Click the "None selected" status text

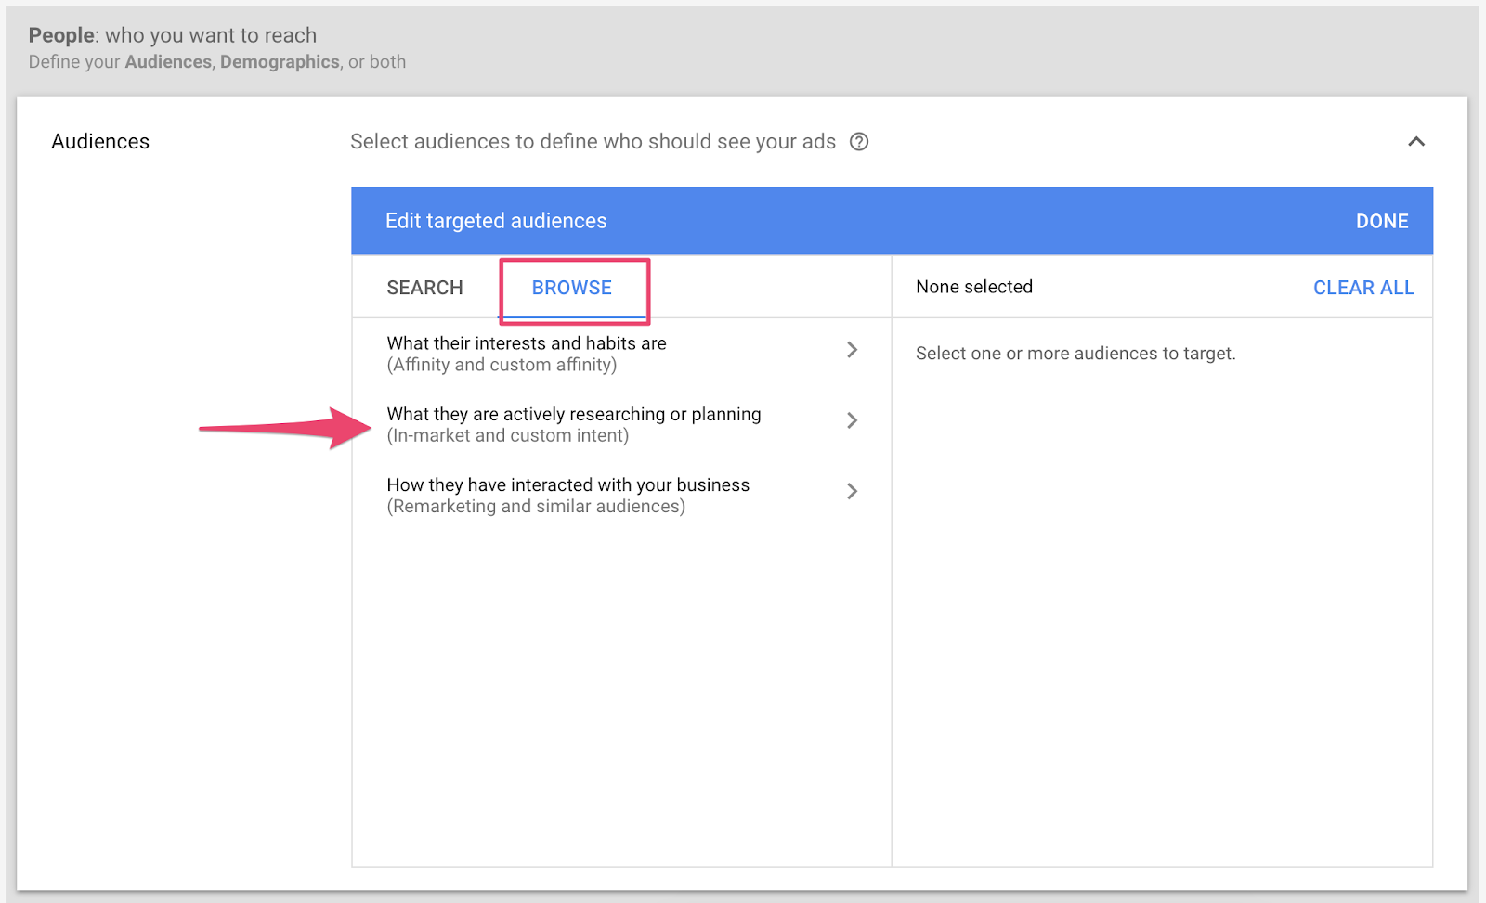tap(973, 287)
